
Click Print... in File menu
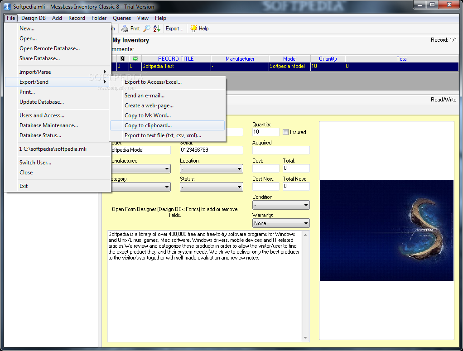click(58, 92)
